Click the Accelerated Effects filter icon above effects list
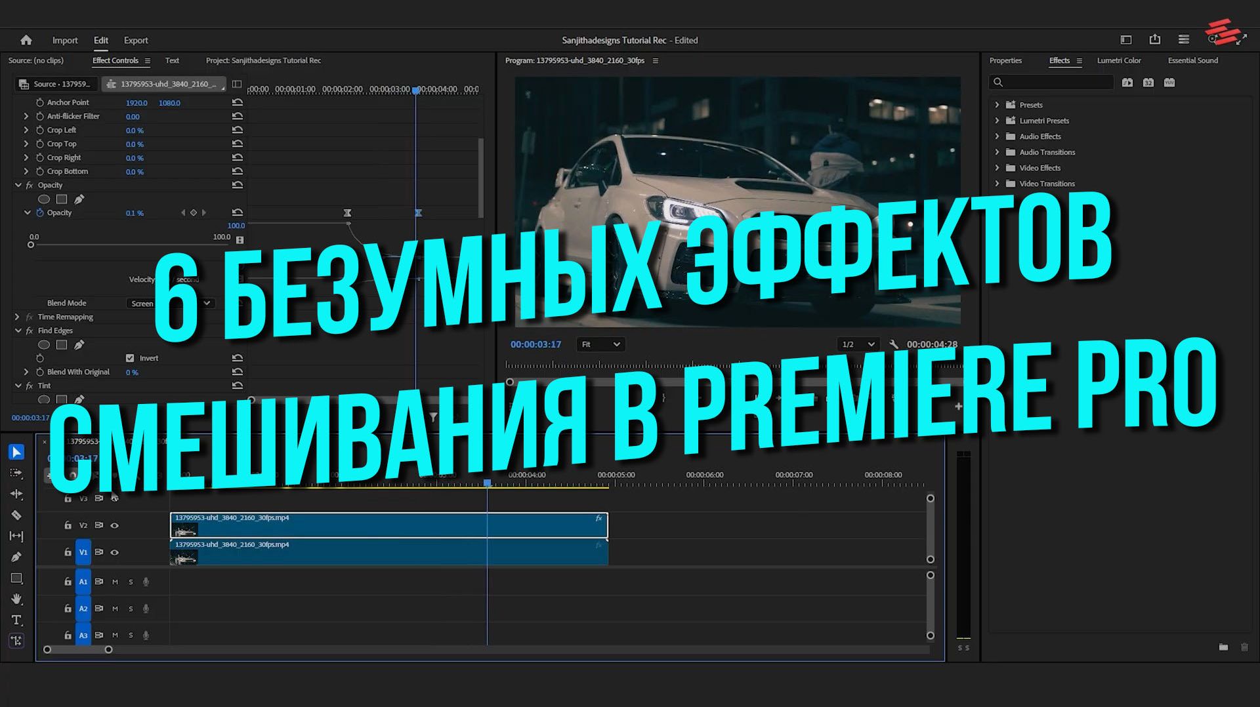This screenshot has width=1260, height=707. pos(1127,83)
